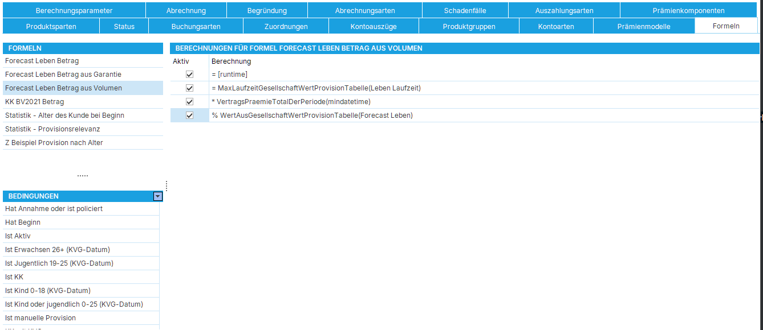Select the Schadenfälle tab
Screen dimensions: 763x330
(465, 10)
